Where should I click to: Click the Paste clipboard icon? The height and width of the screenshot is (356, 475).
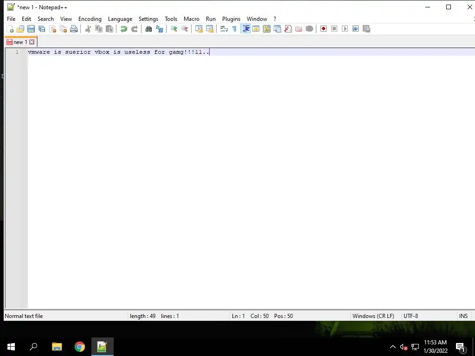point(109,29)
